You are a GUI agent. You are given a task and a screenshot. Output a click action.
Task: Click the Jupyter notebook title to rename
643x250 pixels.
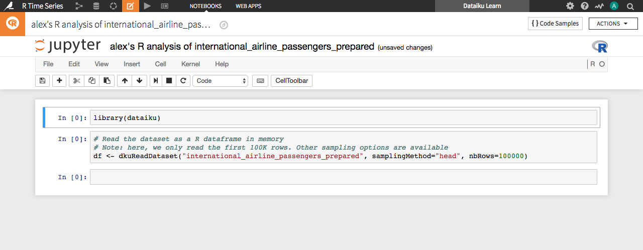(x=242, y=47)
